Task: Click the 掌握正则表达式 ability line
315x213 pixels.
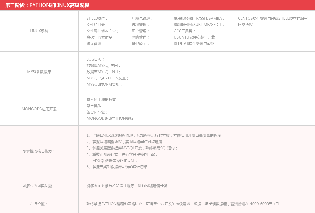Action: pyautogui.click(x=122, y=154)
